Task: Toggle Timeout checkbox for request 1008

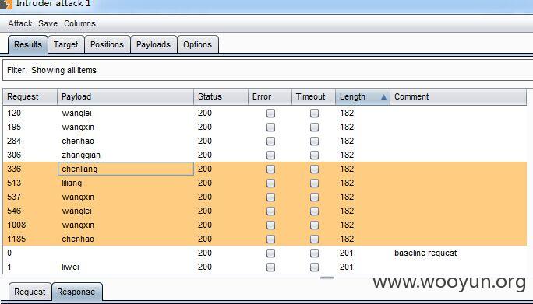Action: coord(314,225)
